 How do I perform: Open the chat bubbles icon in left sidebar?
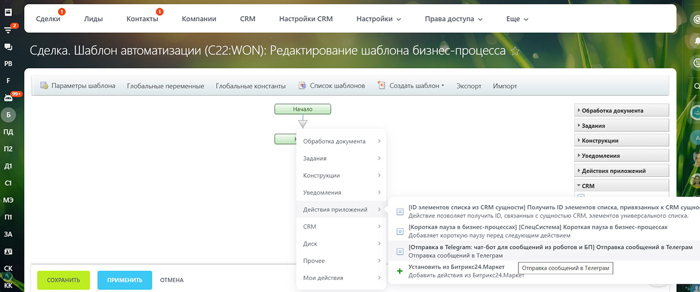point(8,47)
